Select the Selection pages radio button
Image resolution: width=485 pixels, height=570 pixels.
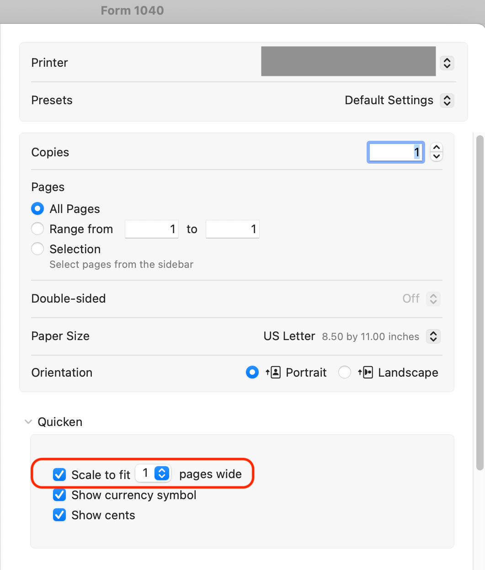pos(37,249)
